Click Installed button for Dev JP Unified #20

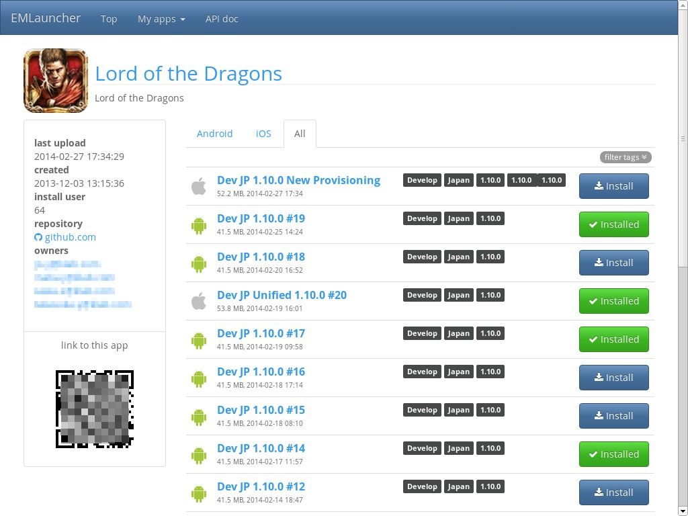(x=614, y=301)
